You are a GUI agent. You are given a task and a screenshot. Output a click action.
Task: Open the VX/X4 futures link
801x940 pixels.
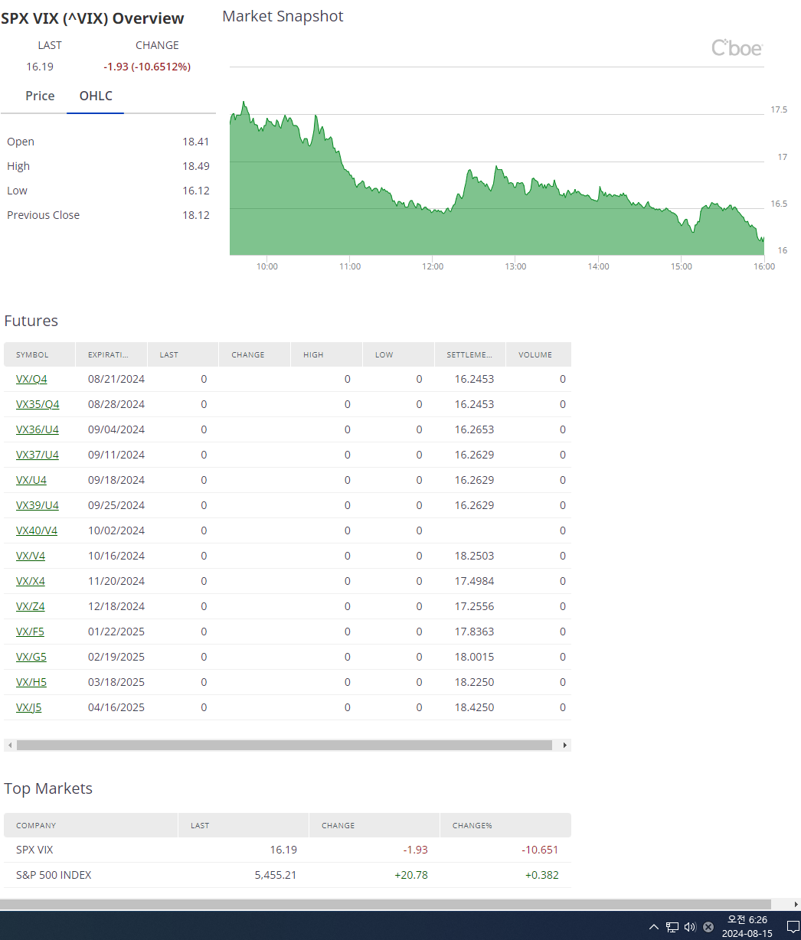coord(31,581)
